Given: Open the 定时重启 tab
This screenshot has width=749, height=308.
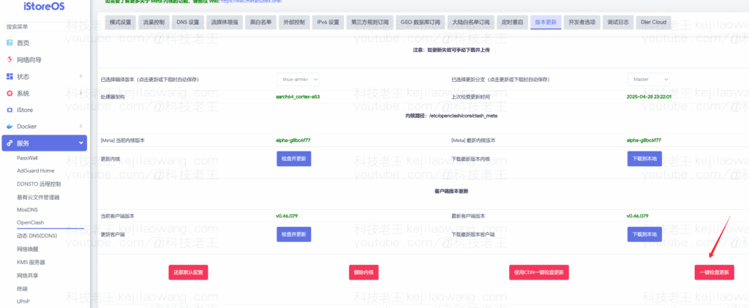Looking at the screenshot, I should 513,23.
